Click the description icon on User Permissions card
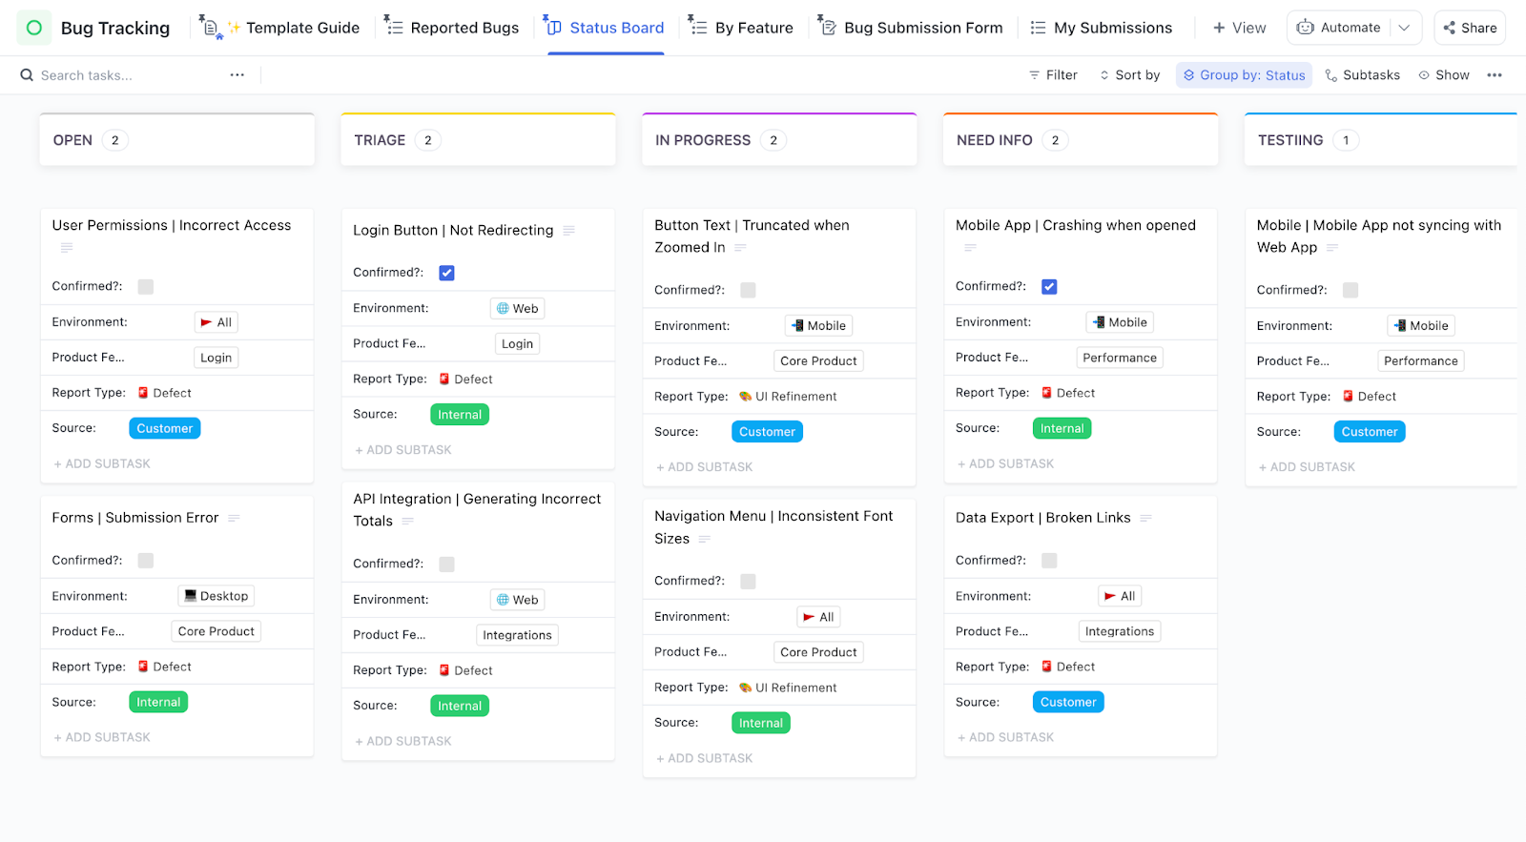The height and width of the screenshot is (842, 1526). pyautogui.click(x=67, y=248)
